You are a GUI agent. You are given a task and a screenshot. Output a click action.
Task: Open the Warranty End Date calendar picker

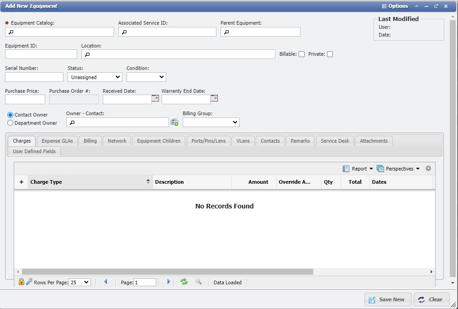point(214,98)
